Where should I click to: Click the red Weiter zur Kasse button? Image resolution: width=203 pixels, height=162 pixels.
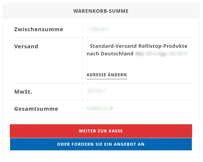click(x=101, y=131)
